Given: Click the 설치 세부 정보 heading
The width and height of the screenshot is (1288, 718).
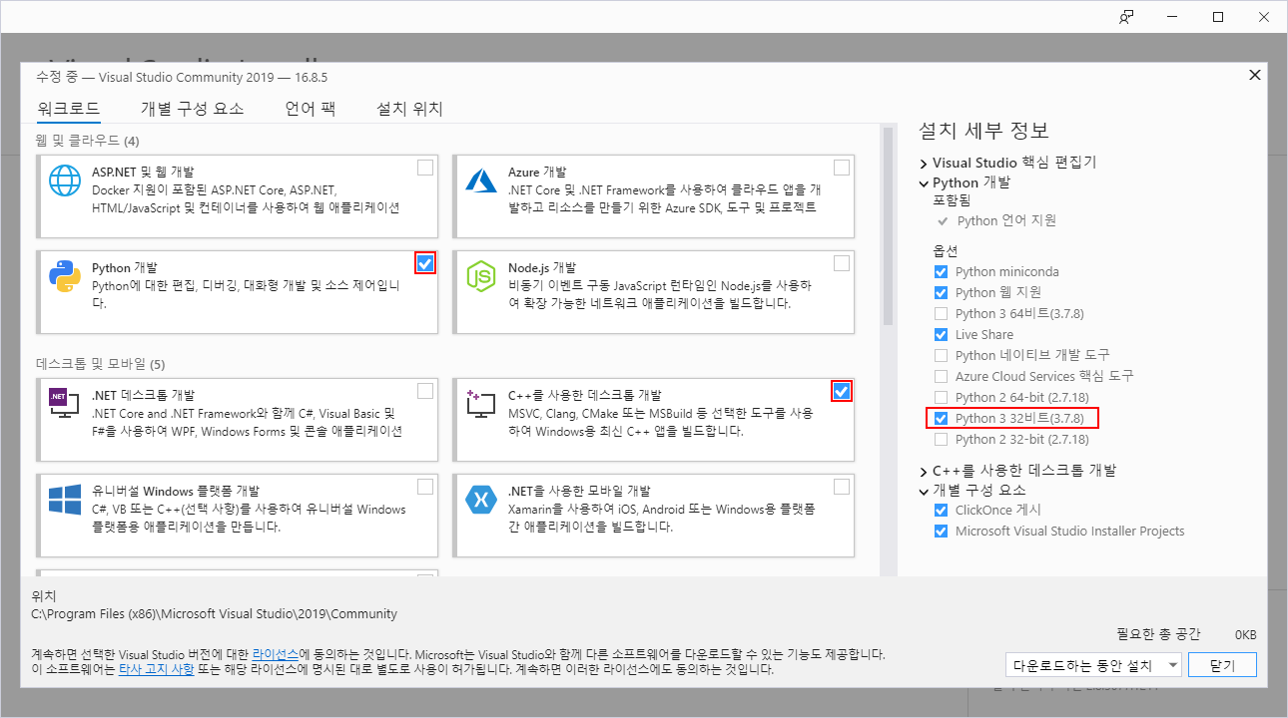Looking at the screenshot, I should [x=983, y=131].
